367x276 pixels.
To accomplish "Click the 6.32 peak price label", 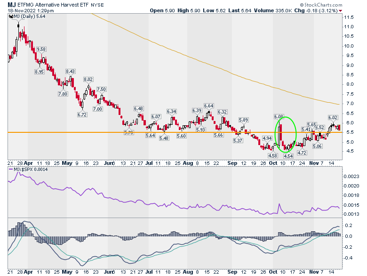I will pyautogui.click(x=223, y=112).
